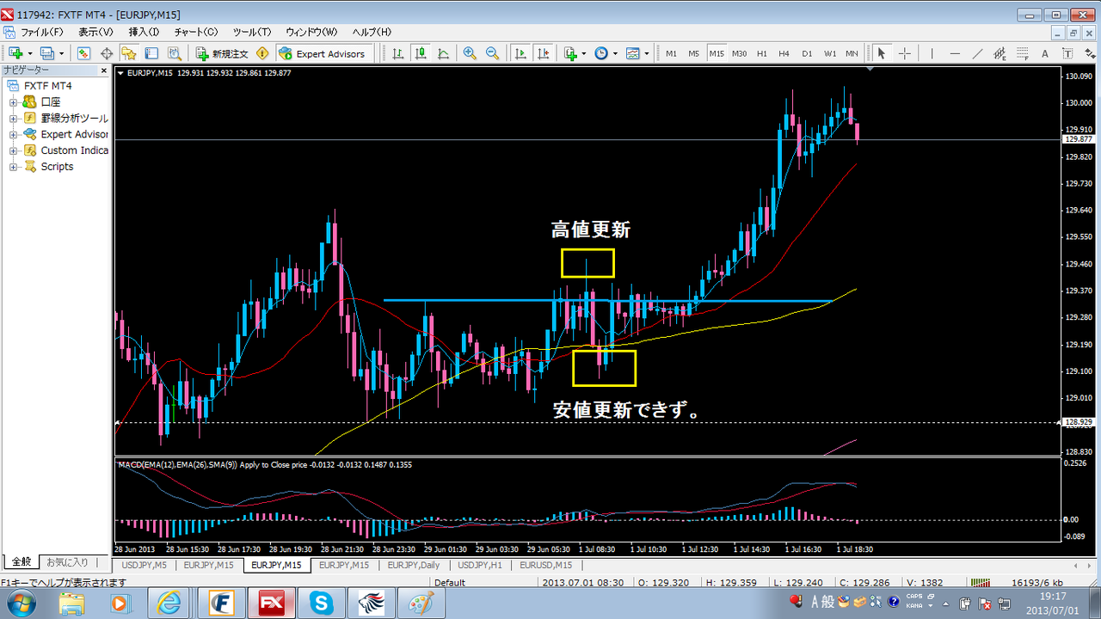
Task: Toggle chart shift
Action: pos(543,53)
